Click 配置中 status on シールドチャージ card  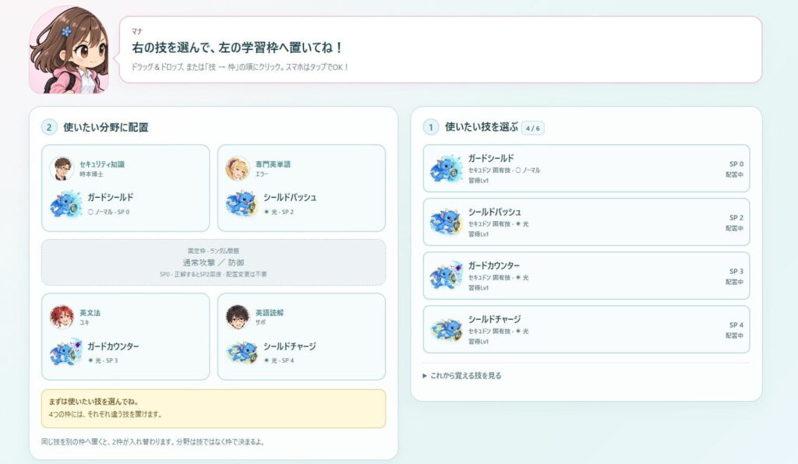tap(734, 336)
